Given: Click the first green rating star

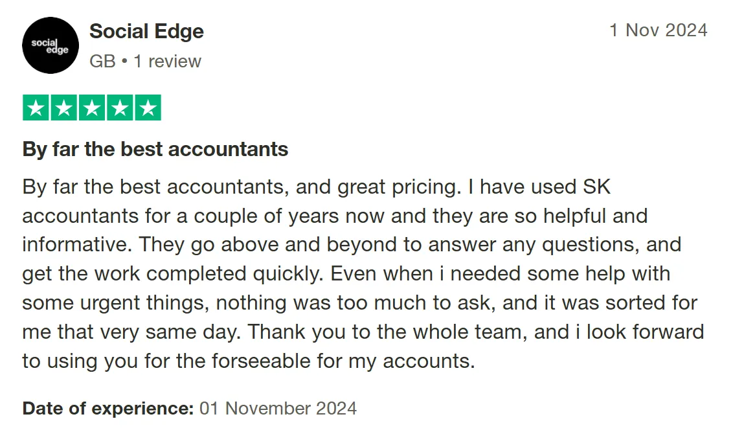Looking at the screenshot, I should pyautogui.click(x=36, y=108).
